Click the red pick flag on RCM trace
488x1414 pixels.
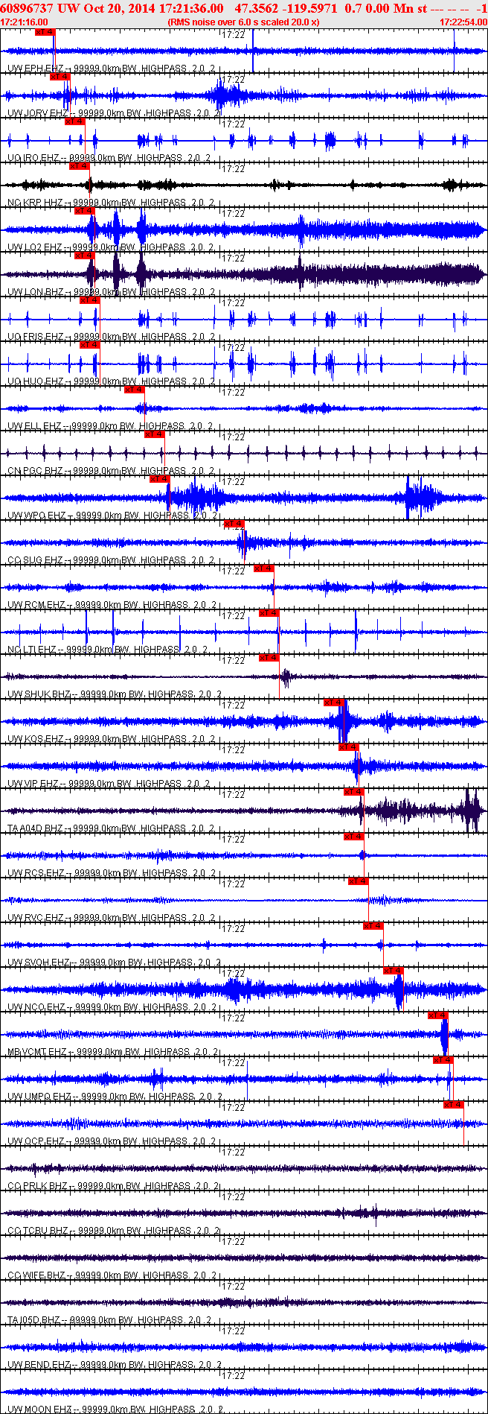(263, 568)
